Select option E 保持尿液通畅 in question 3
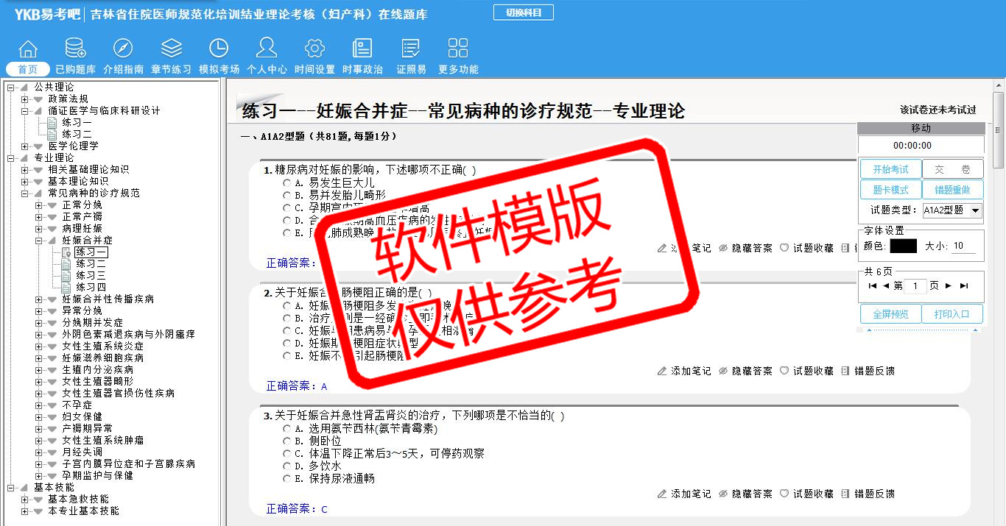The width and height of the screenshot is (1006, 526). tap(287, 479)
